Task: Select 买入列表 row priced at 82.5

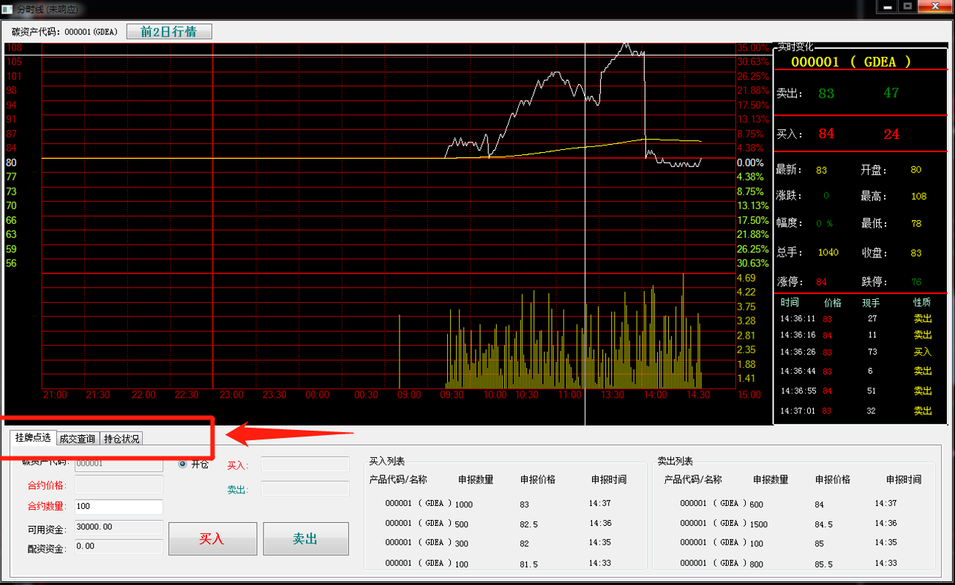Action: click(505, 524)
